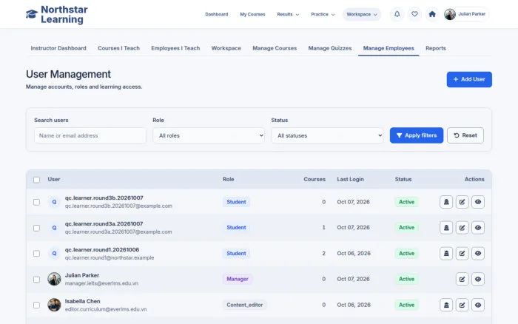Viewport: 518px width, 324px height.
Task: Click the Student badge of qc.learner.round1
Action: tap(236, 253)
